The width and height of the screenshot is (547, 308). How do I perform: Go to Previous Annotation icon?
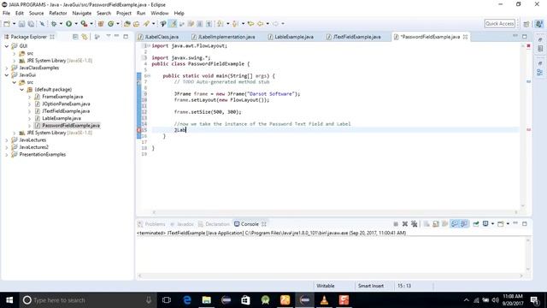click(235, 24)
